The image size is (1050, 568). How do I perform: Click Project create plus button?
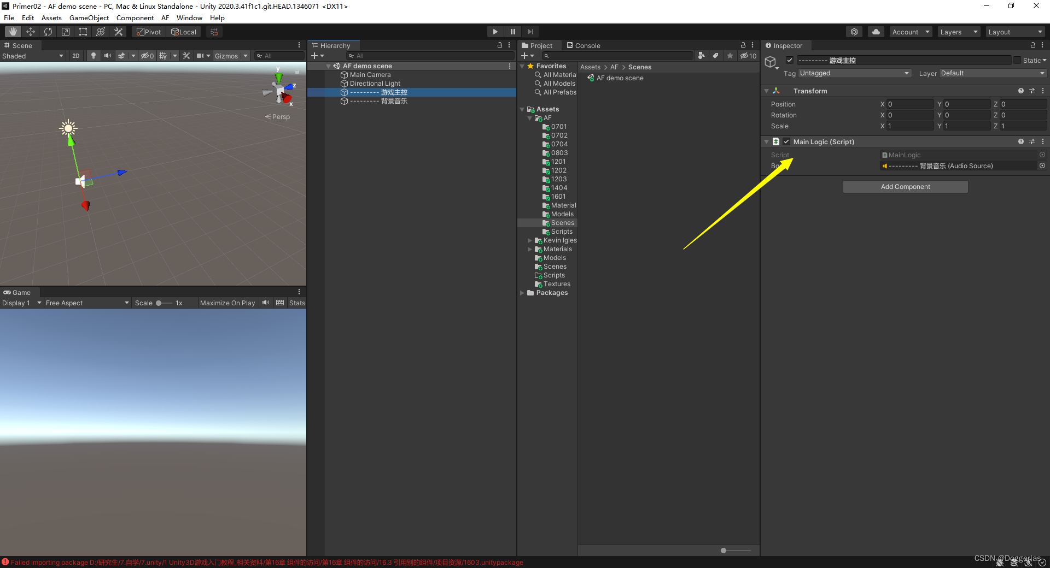coord(527,56)
